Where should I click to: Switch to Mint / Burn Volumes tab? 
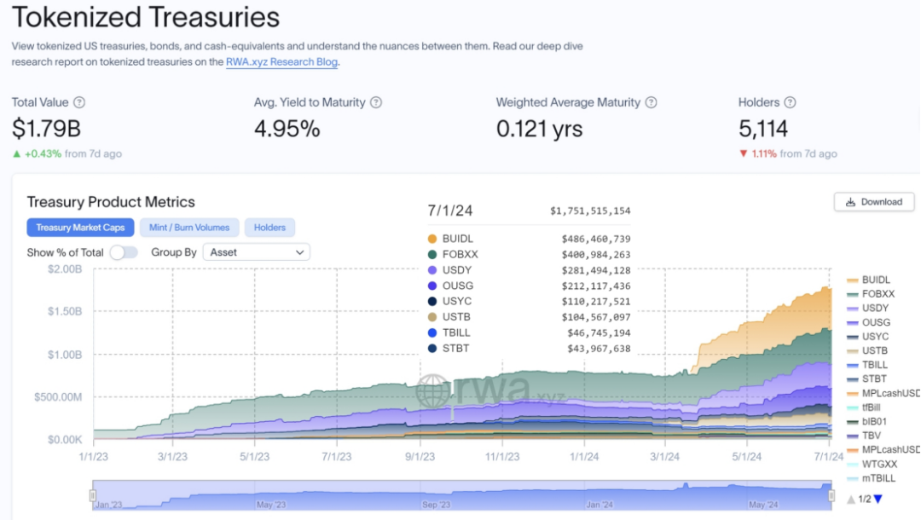click(189, 228)
